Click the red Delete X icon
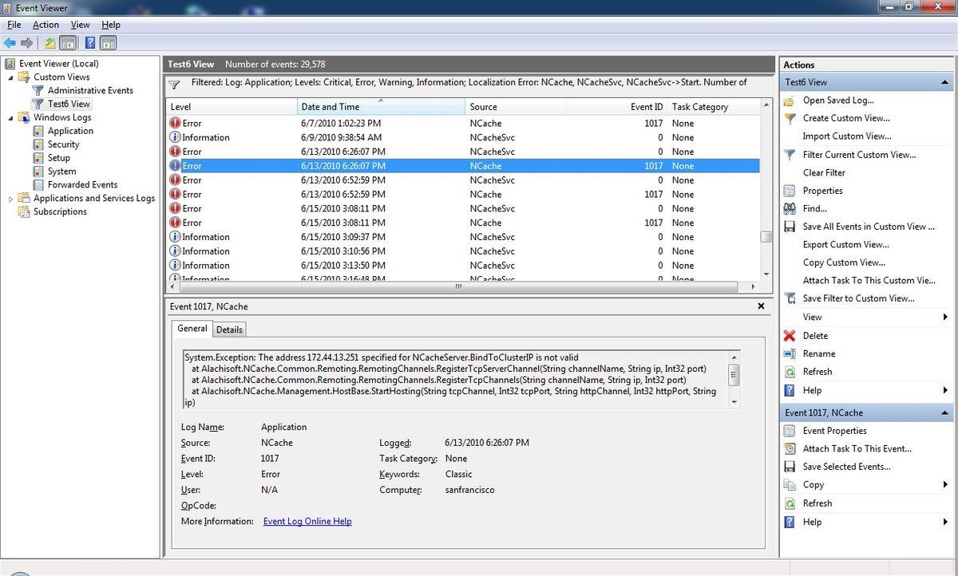958x576 pixels. [789, 336]
